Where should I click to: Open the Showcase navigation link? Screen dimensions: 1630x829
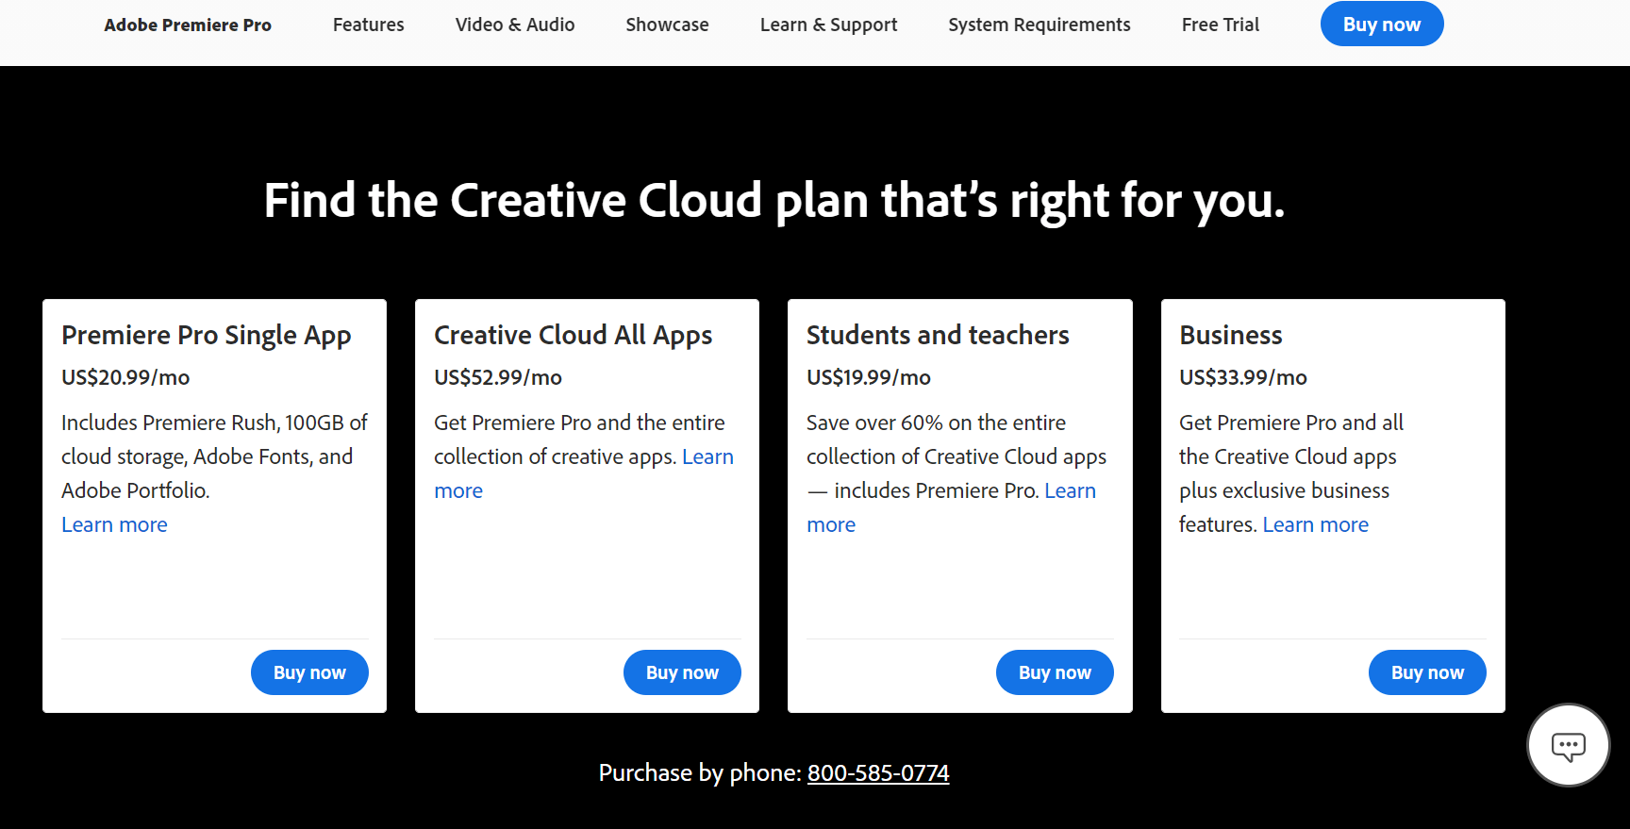[x=667, y=25]
